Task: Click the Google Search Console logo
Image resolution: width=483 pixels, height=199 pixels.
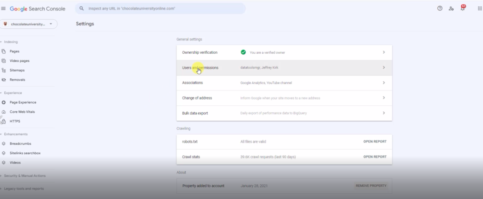Action: click(37, 8)
